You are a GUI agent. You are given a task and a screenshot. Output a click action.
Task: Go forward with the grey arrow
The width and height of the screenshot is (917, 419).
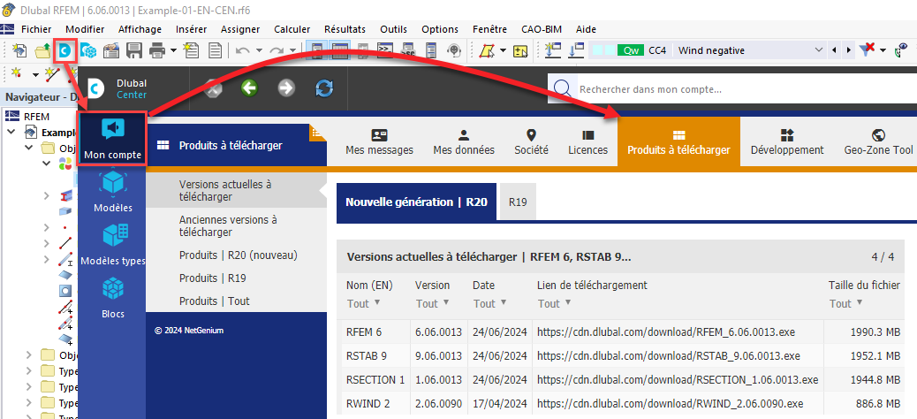pos(286,88)
